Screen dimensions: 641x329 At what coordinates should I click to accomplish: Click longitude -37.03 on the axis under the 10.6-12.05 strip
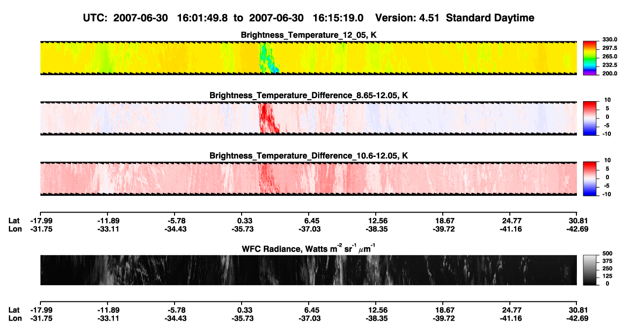coord(310,229)
